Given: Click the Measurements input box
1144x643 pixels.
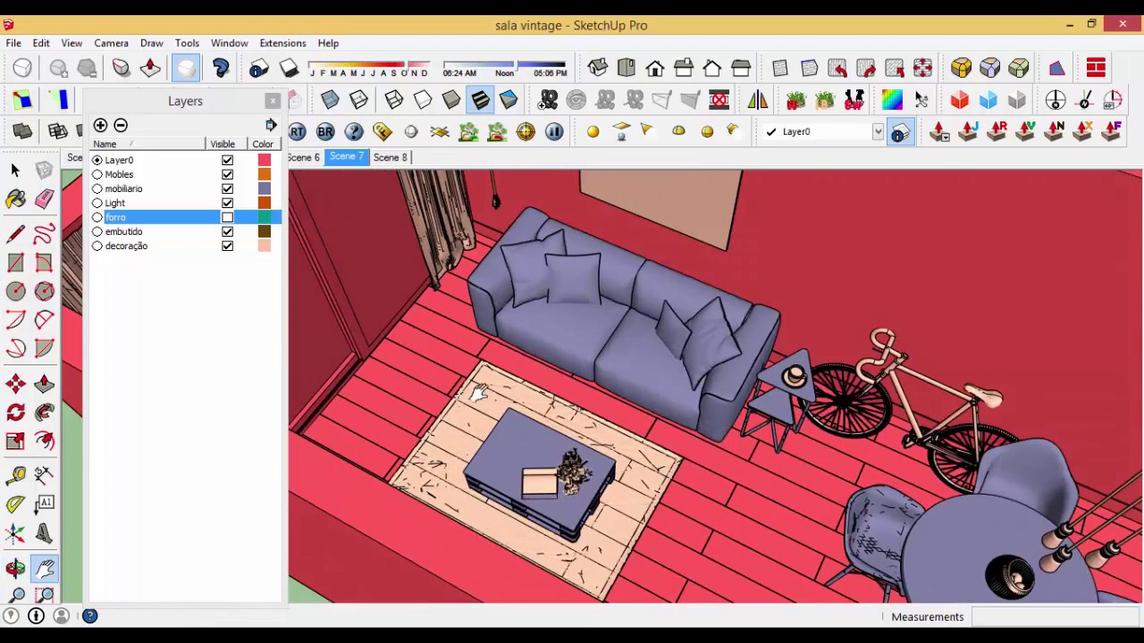Looking at the screenshot, I should [x=1055, y=616].
